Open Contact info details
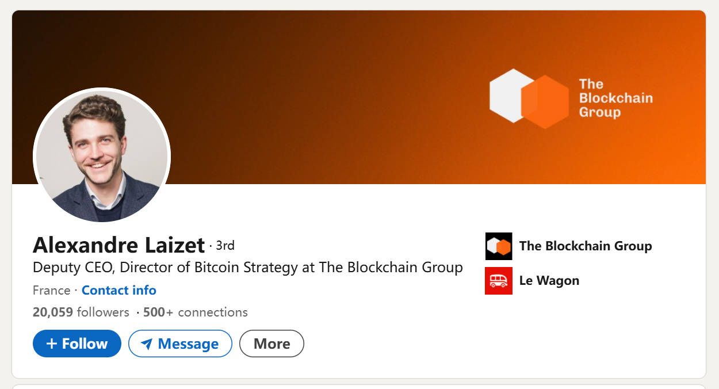Screen dimensions: 719x389 click(x=118, y=290)
